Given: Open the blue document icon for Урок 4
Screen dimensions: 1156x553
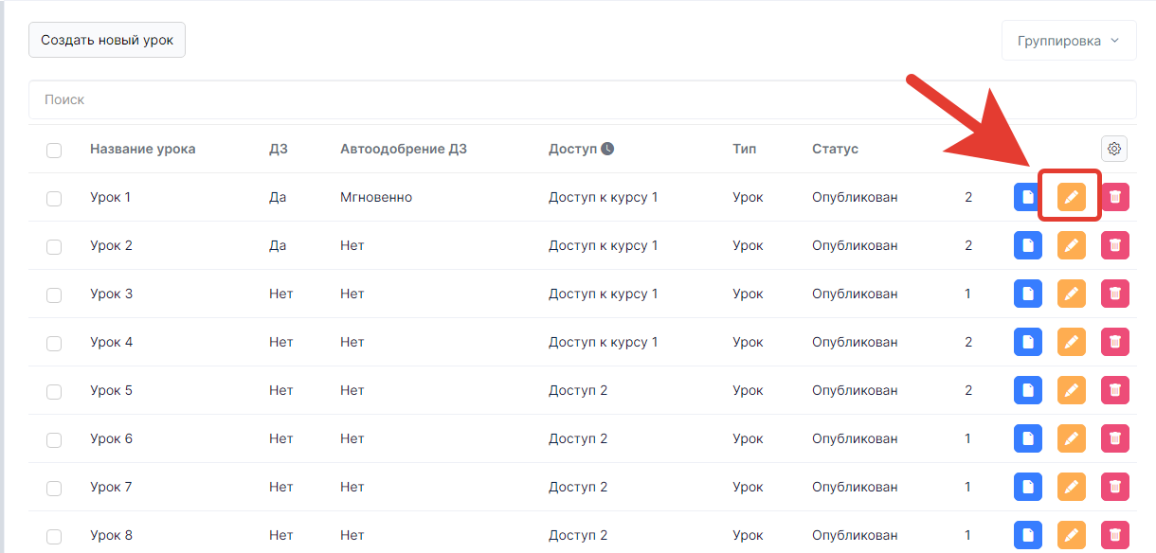Looking at the screenshot, I should (1028, 342).
